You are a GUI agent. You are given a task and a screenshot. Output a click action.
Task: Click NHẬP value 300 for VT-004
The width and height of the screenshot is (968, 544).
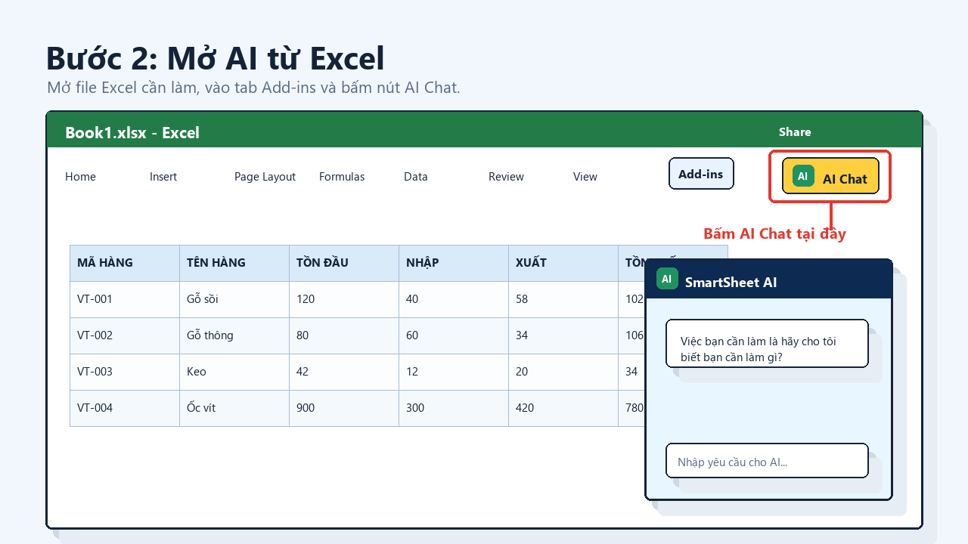pos(454,408)
